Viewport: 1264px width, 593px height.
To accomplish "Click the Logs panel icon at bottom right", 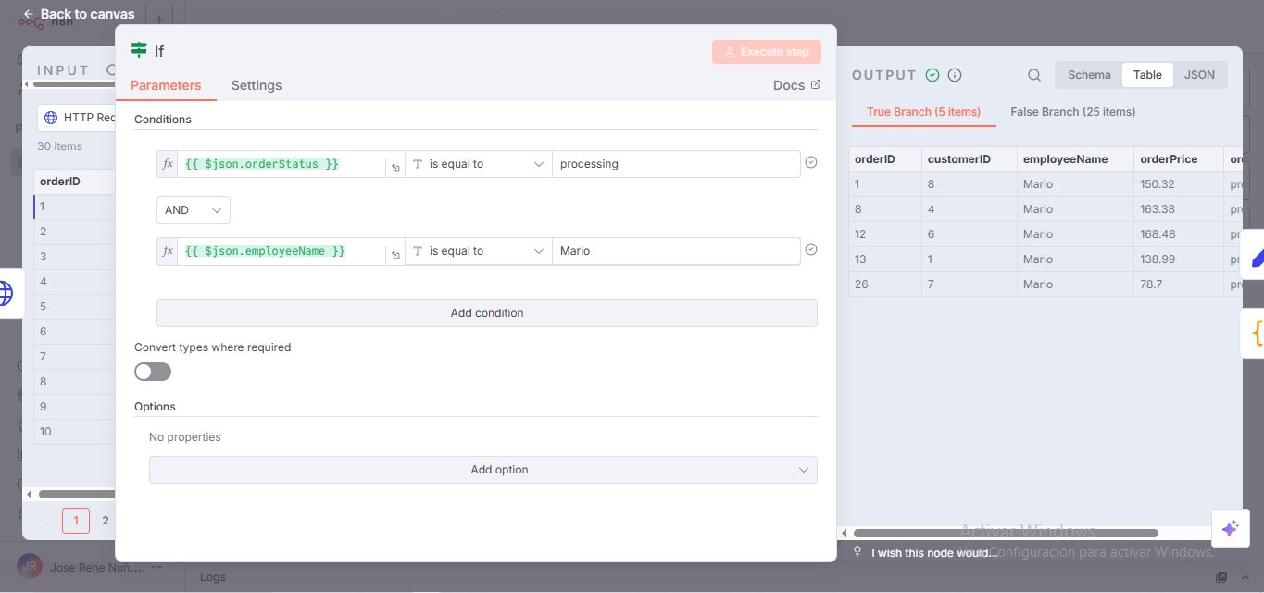I will click(1221, 577).
